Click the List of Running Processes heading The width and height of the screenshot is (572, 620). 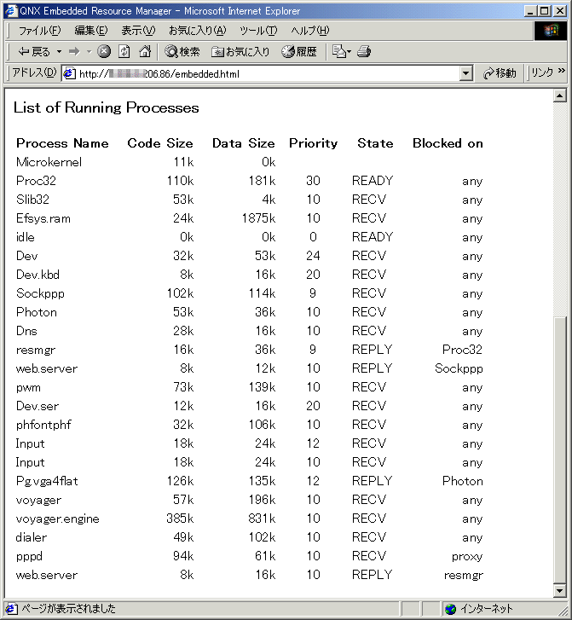[106, 107]
